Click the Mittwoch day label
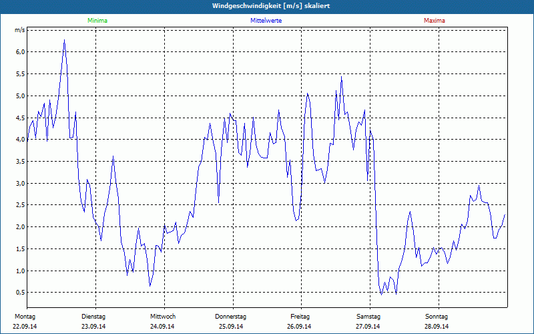The image size is (534, 334). pyautogui.click(x=163, y=317)
